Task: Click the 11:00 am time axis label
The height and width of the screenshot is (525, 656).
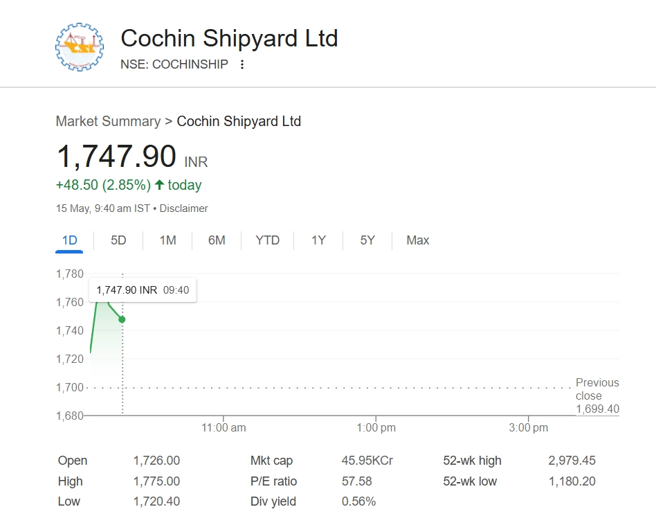Action: click(x=224, y=427)
